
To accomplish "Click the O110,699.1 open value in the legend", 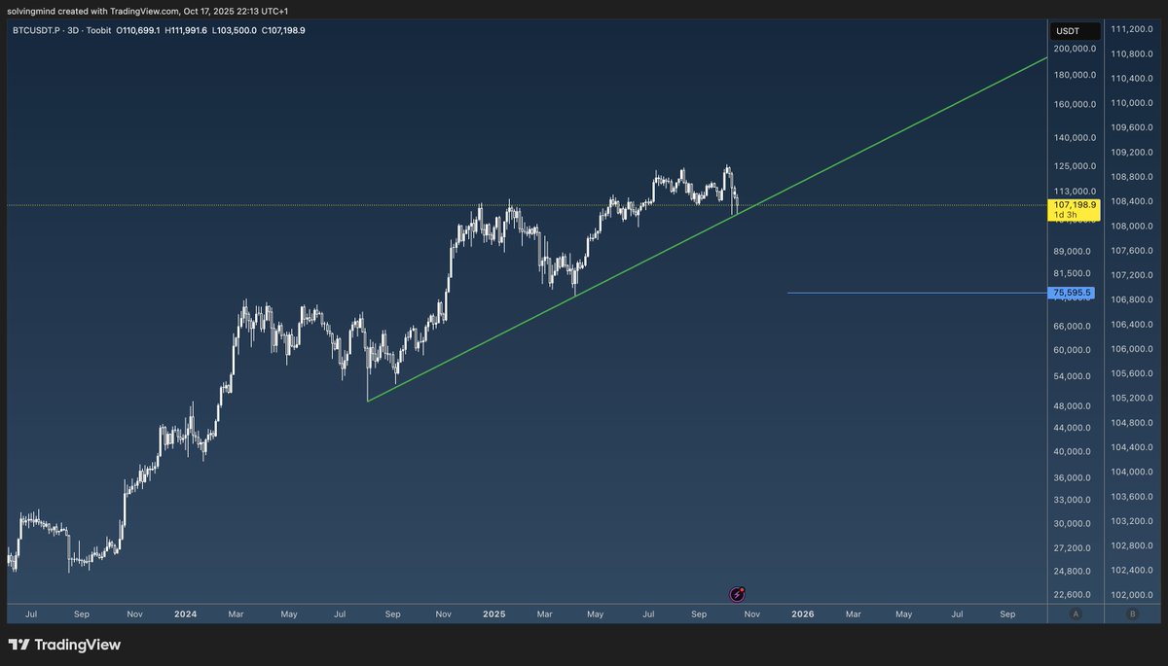I will coord(137,30).
